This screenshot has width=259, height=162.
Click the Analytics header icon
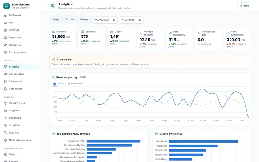53,6
